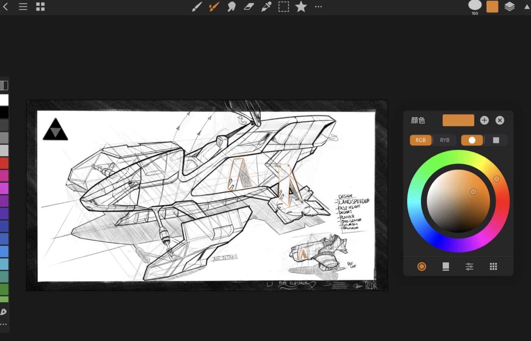Open the color swatches grid tab
Image resolution: width=531 pixels, height=341 pixels.
coord(493,266)
